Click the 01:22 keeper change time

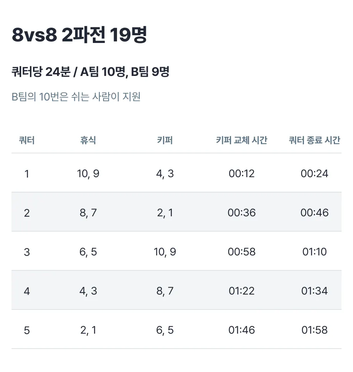coord(241,291)
